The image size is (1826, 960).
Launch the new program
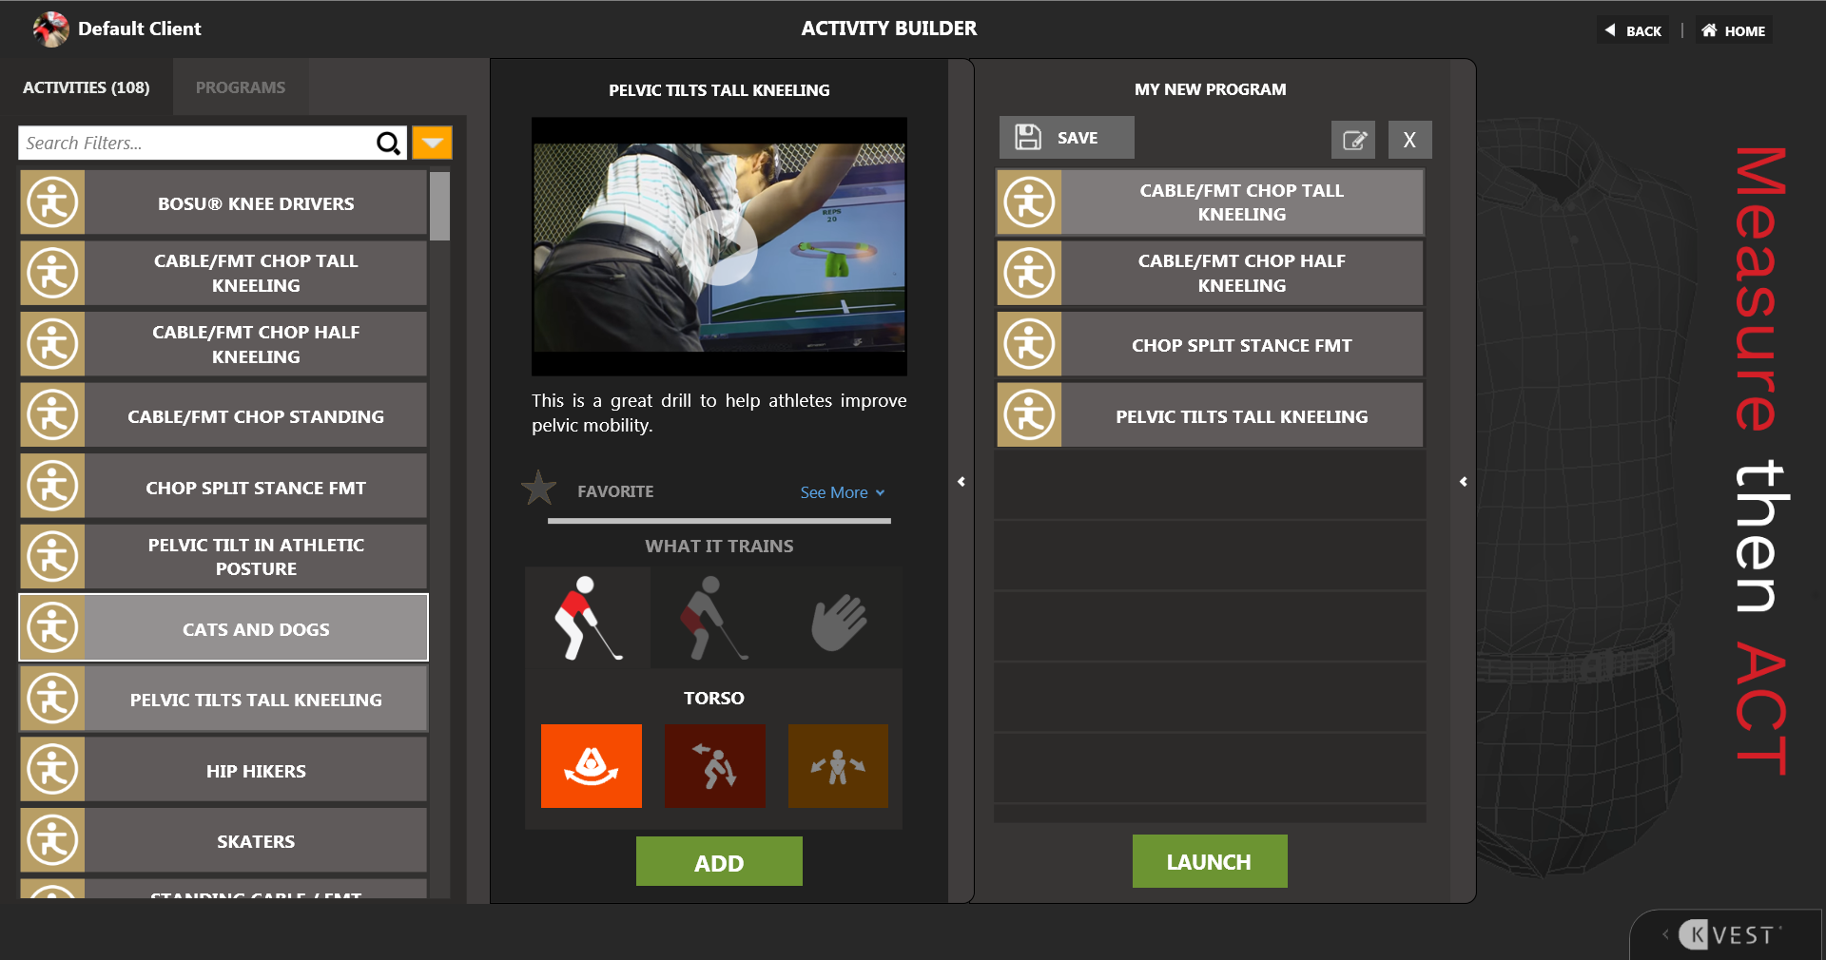pos(1209,861)
